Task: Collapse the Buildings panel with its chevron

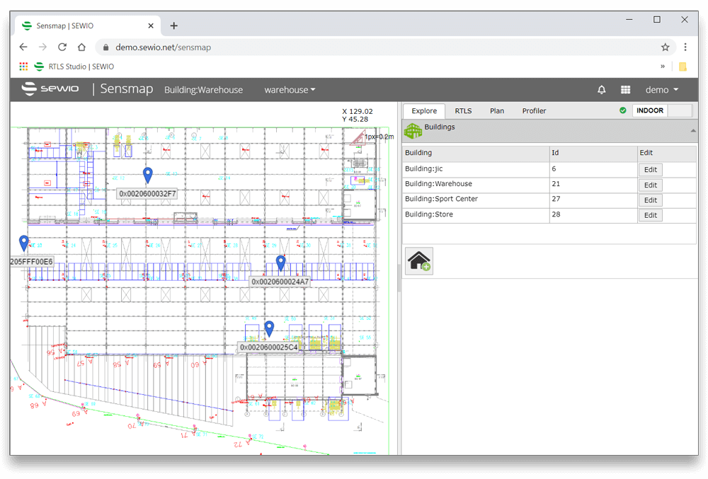Action: (693, 131)
